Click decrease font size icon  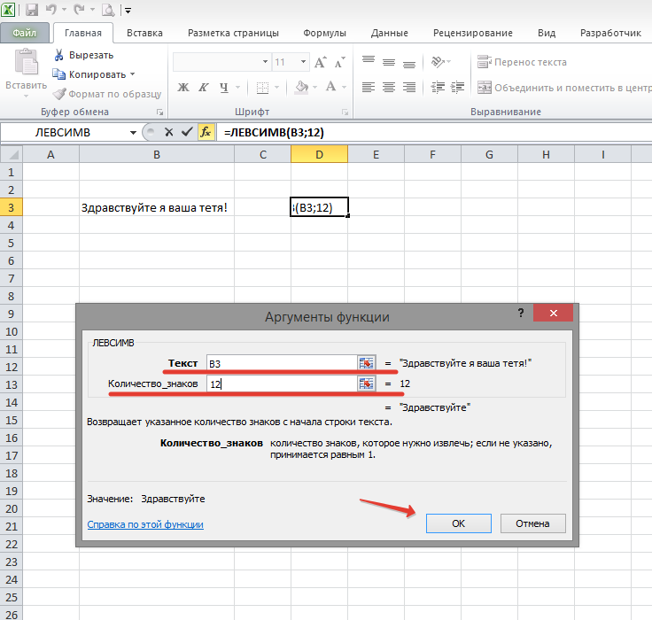point(339,62)
